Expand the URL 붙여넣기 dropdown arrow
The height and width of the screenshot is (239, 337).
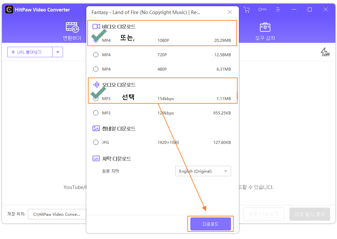click(58, 52)
